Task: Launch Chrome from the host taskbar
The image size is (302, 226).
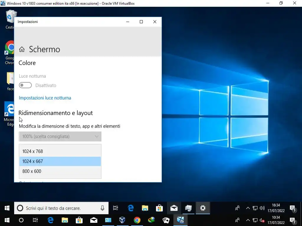Action: 137,220
